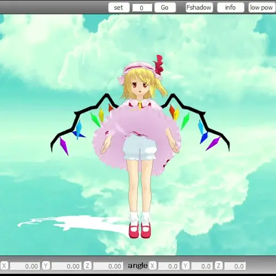The height and width of the screenshot is (276, 276).
Task: Click the set button
Action: 119,8
